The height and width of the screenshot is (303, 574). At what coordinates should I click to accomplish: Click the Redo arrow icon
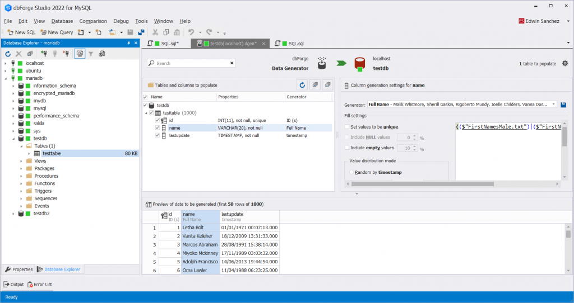click(209, 32)
